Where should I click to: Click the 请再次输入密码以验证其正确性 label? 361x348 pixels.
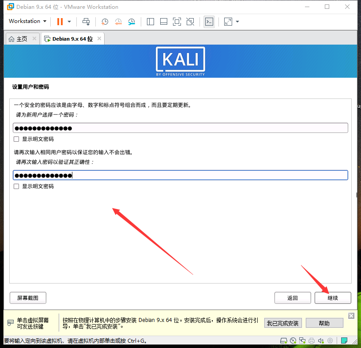(x=55, y=162)
